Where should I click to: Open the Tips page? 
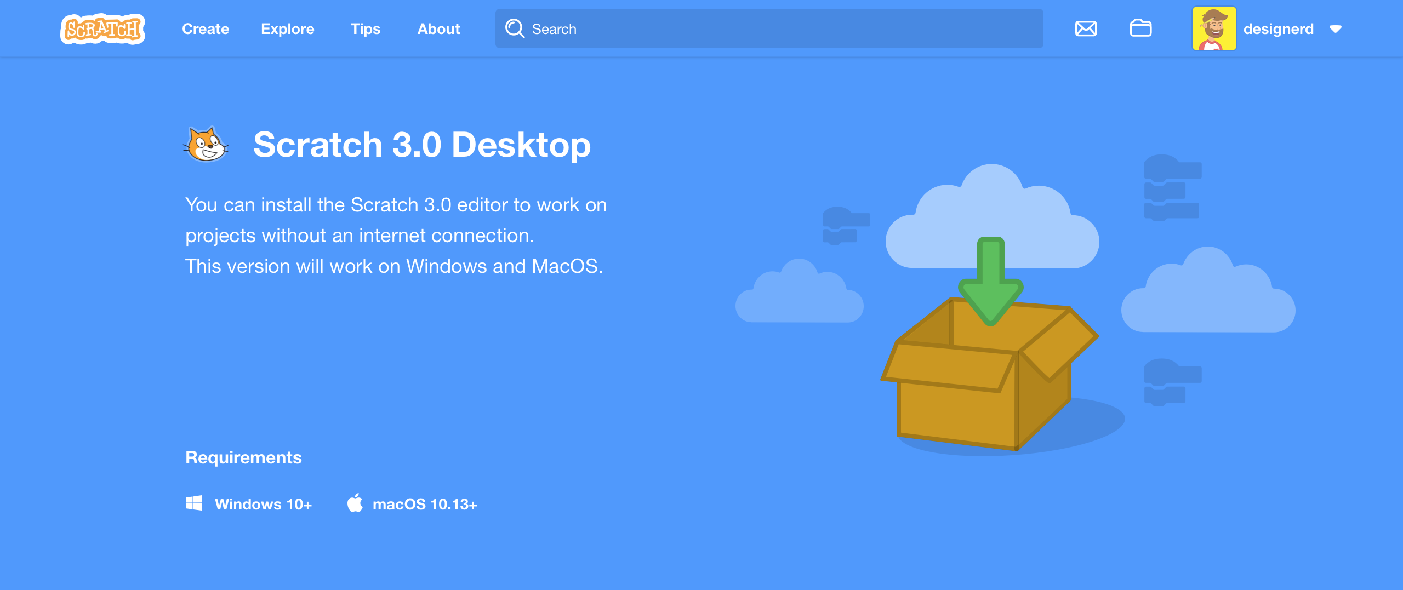366,29
